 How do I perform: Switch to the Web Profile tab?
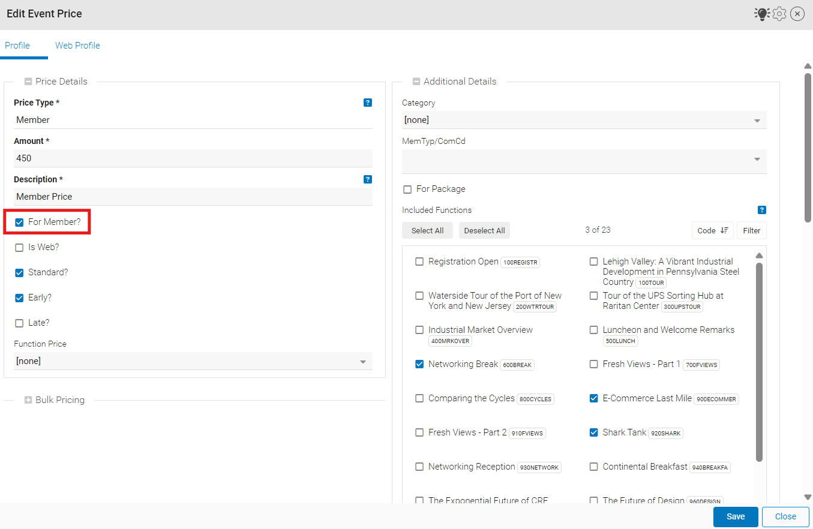click(x=77, y=46)
